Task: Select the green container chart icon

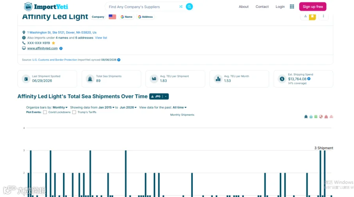Action: coord(316,117)
